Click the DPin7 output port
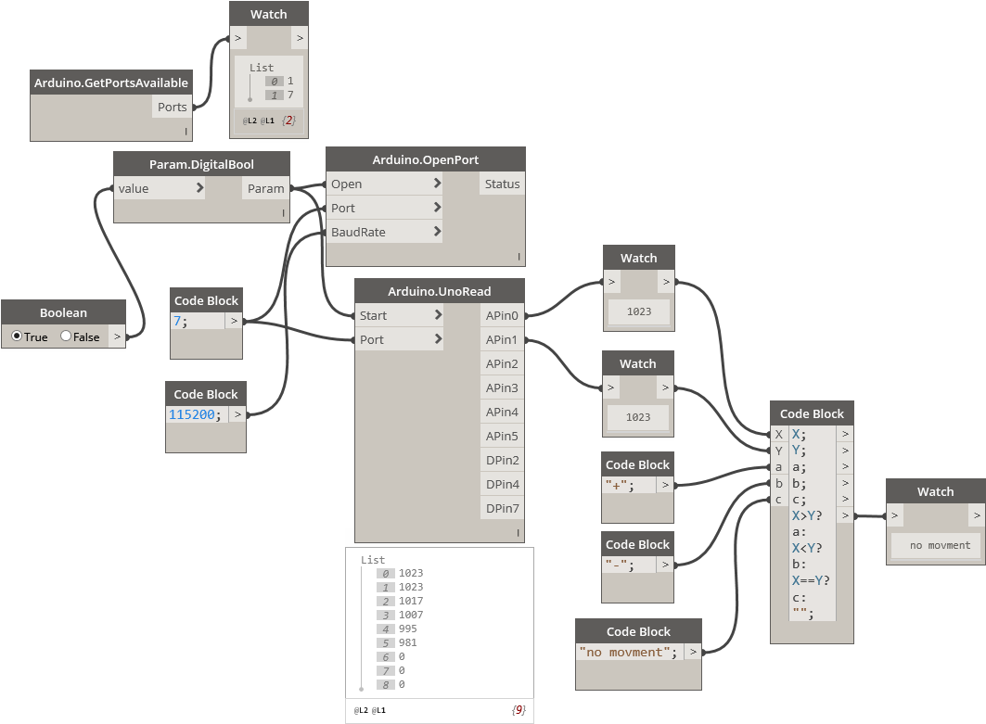986x724 pixels. [x=502, y=508]
